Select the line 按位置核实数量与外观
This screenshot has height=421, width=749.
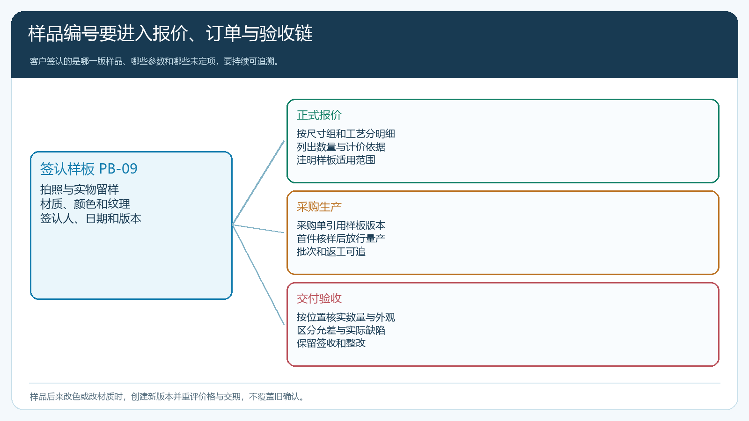[x=346, y=317]
